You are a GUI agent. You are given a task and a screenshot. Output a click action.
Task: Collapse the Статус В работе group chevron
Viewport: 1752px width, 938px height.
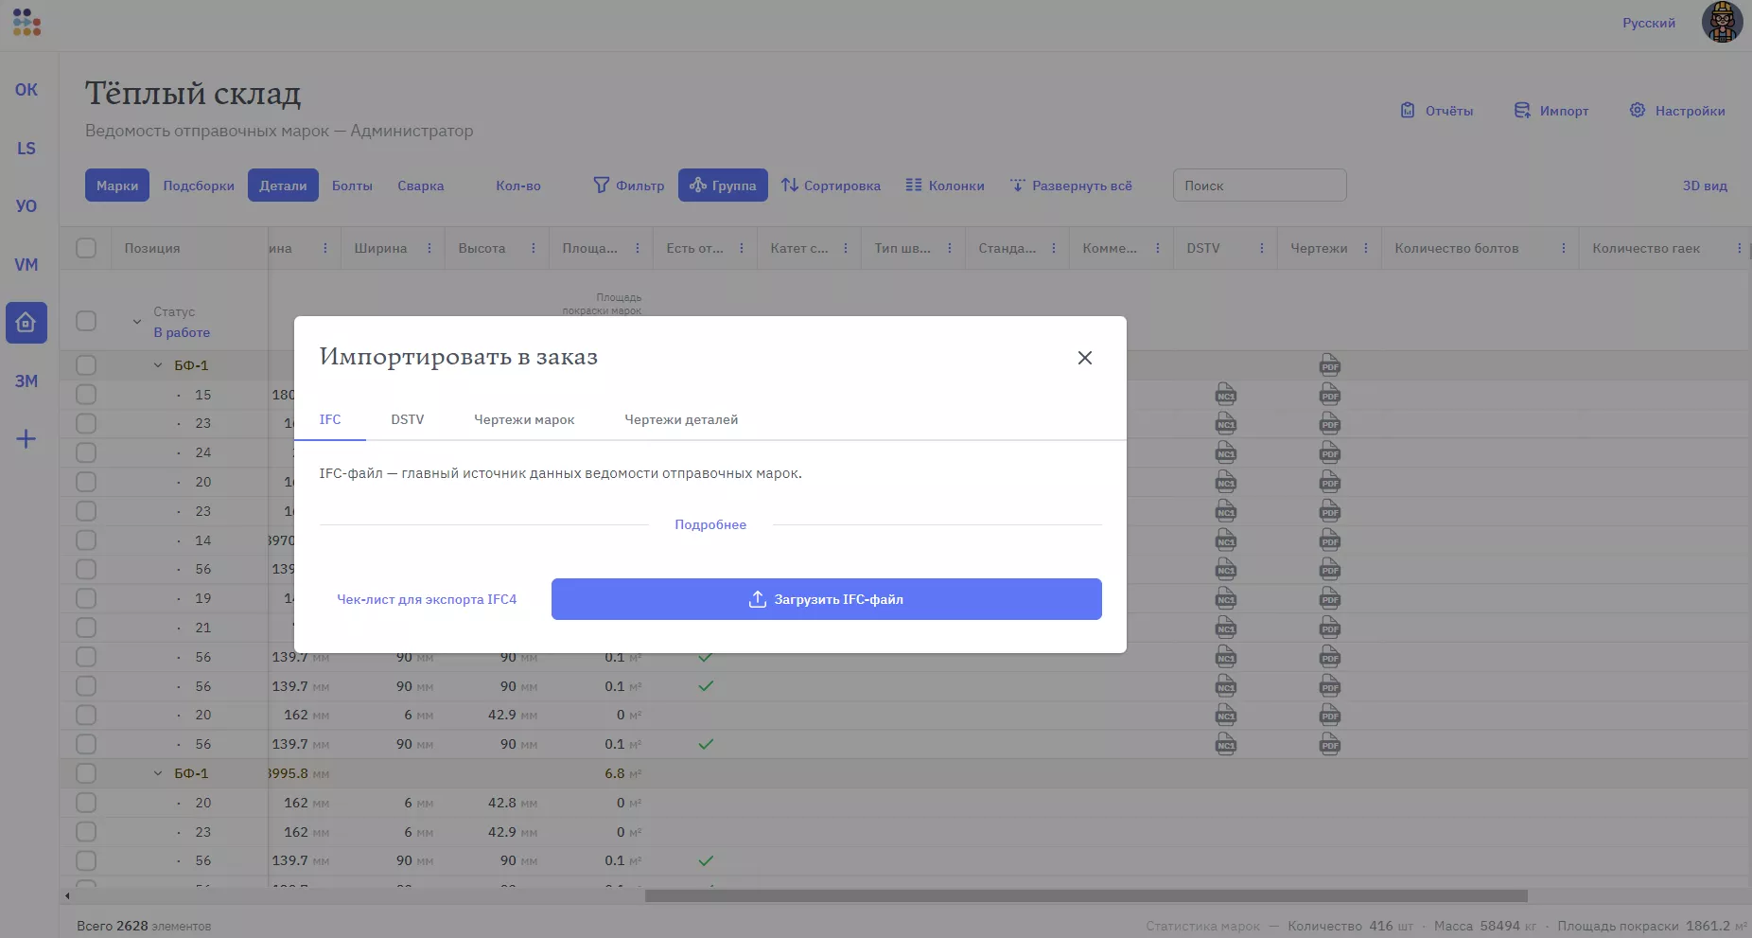point(137,322)
